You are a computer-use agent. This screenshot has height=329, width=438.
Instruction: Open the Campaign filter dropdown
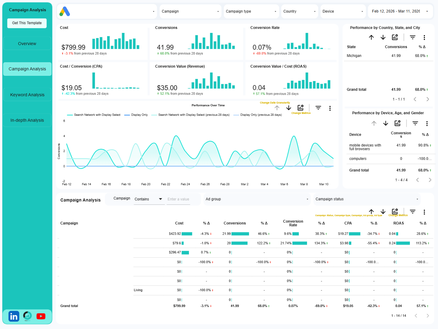[190, 11]
